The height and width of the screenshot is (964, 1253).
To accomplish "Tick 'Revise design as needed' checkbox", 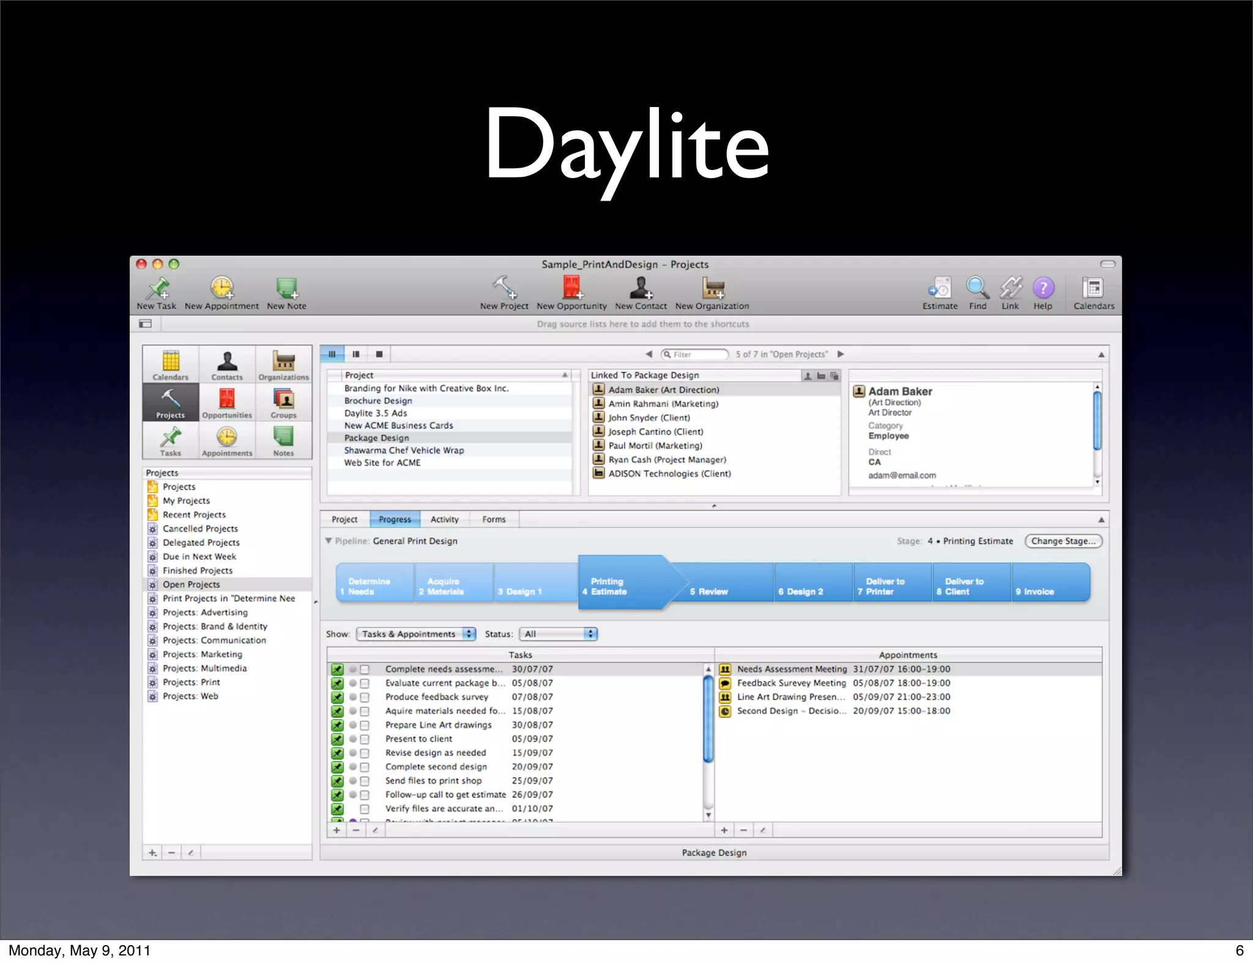I will pyautogui.click(x=365, y=753).
